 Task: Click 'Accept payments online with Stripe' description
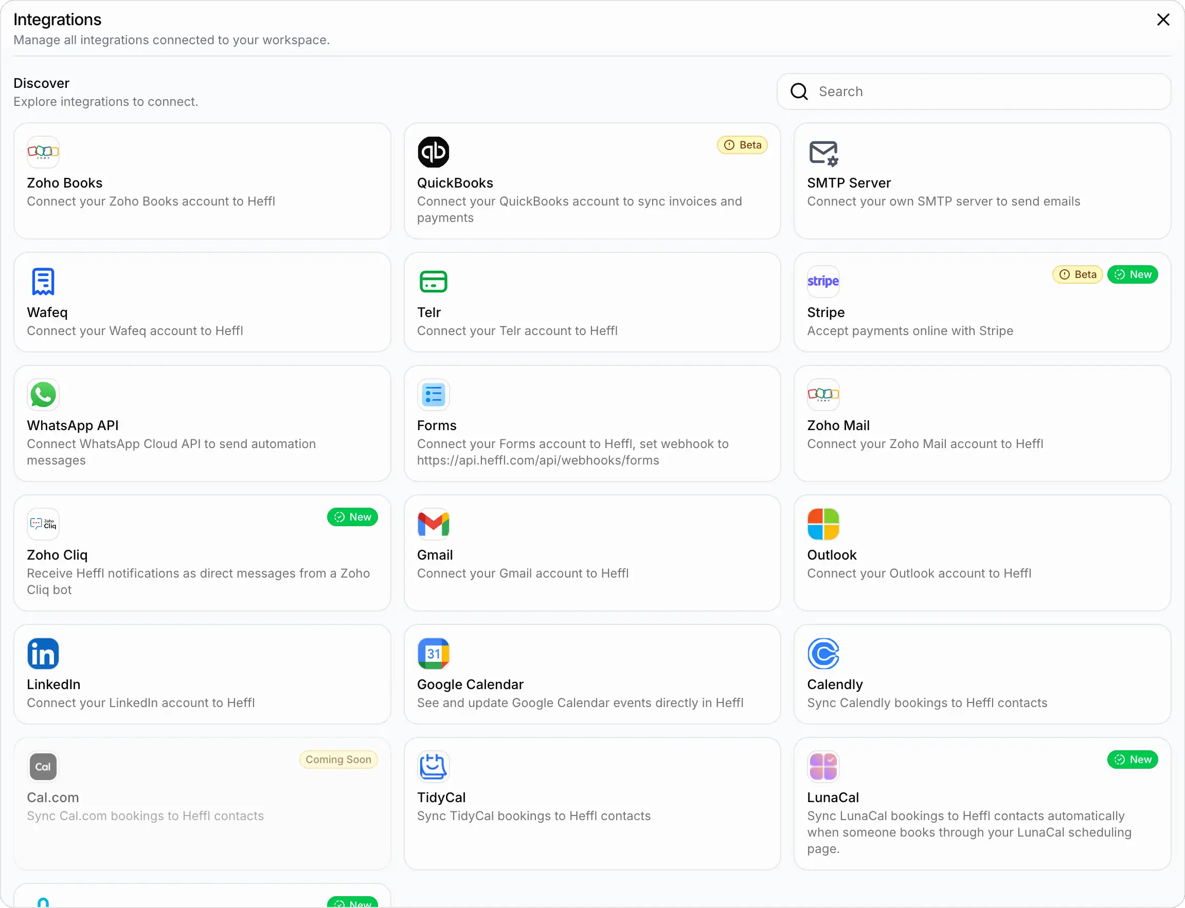coord(910,331)
